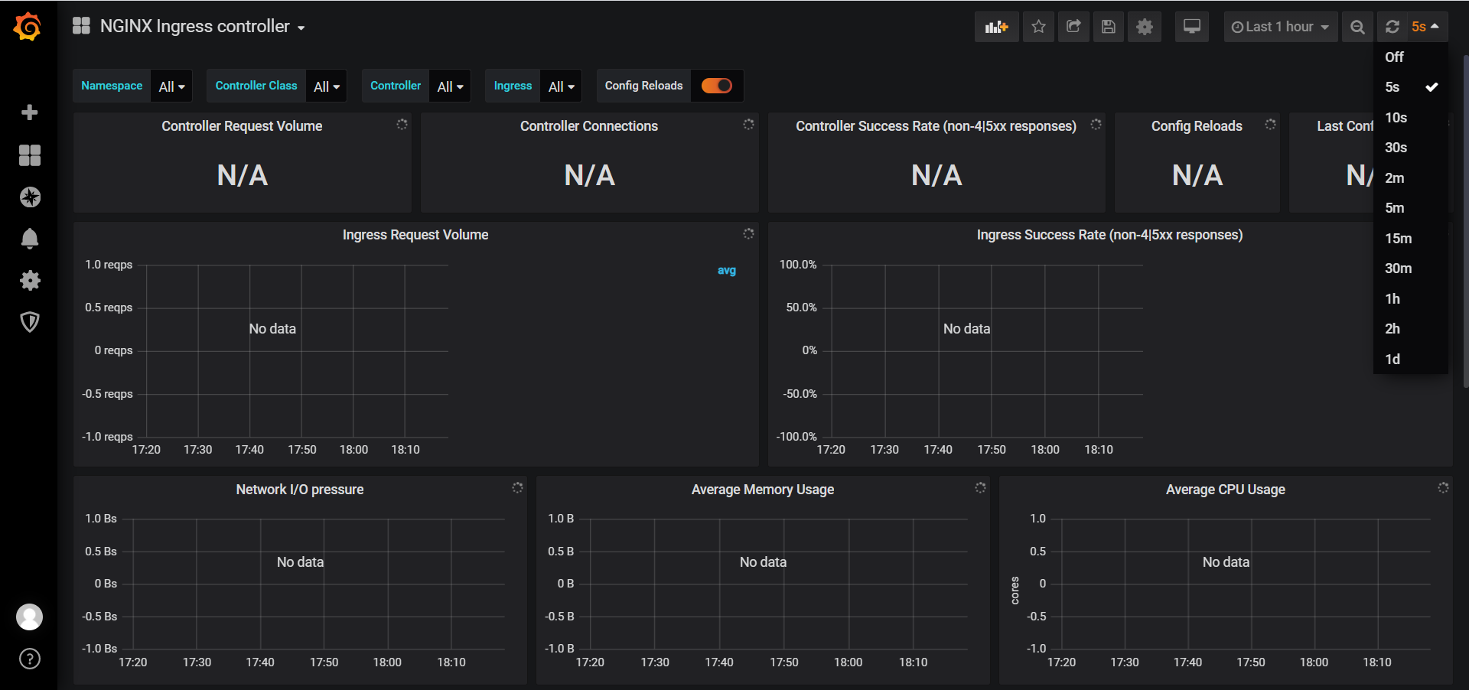Screen dimensions: 1469x690
Task: Click Network I/O pressure loading spinner
Action: (517, 487)
